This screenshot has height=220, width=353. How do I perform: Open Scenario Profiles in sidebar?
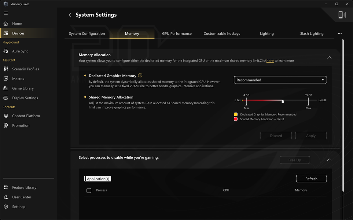pos(25,69)
